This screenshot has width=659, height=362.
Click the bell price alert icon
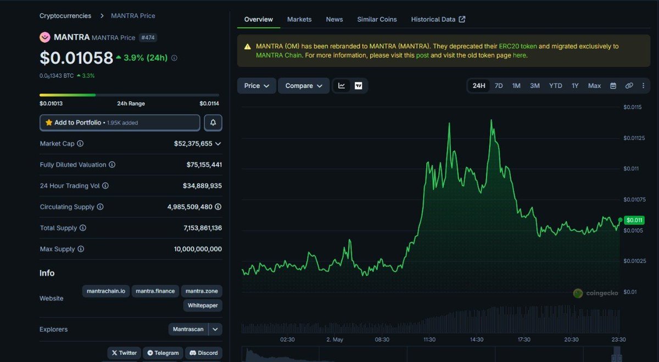[x=213, y=122]
